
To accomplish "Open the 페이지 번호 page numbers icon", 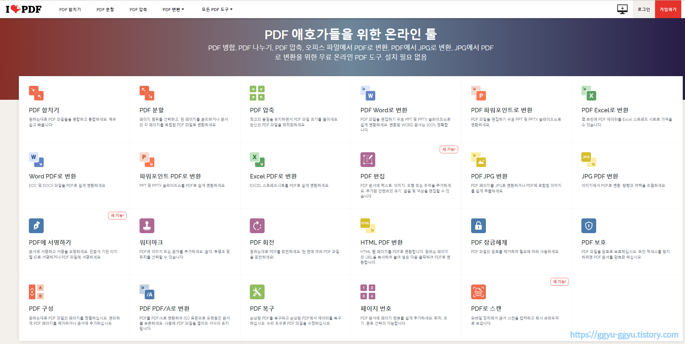I will pos(368,292).
